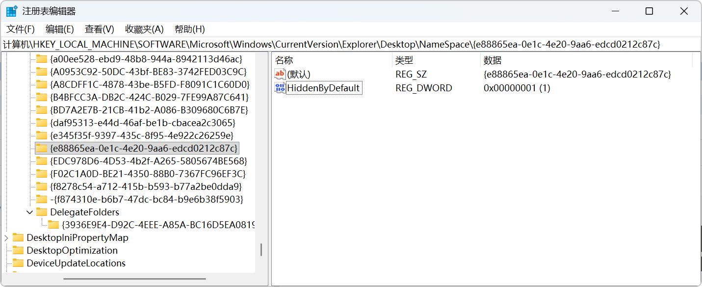The image size is (702, 287).
Task: Click folder icon of -{f874310e-b6b7-47dc-bc84-b9e6b38f5903}
Action: tap(42, 199)
